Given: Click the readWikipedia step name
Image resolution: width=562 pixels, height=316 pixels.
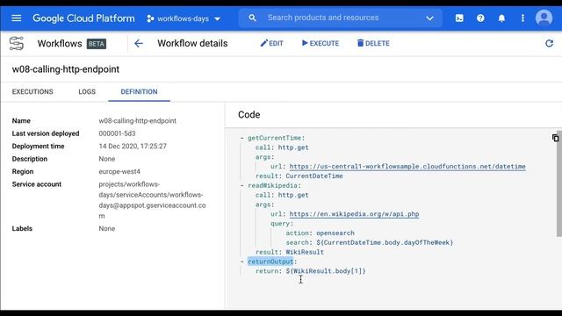Looking at the screenshot, I should (x=272, y=185).
